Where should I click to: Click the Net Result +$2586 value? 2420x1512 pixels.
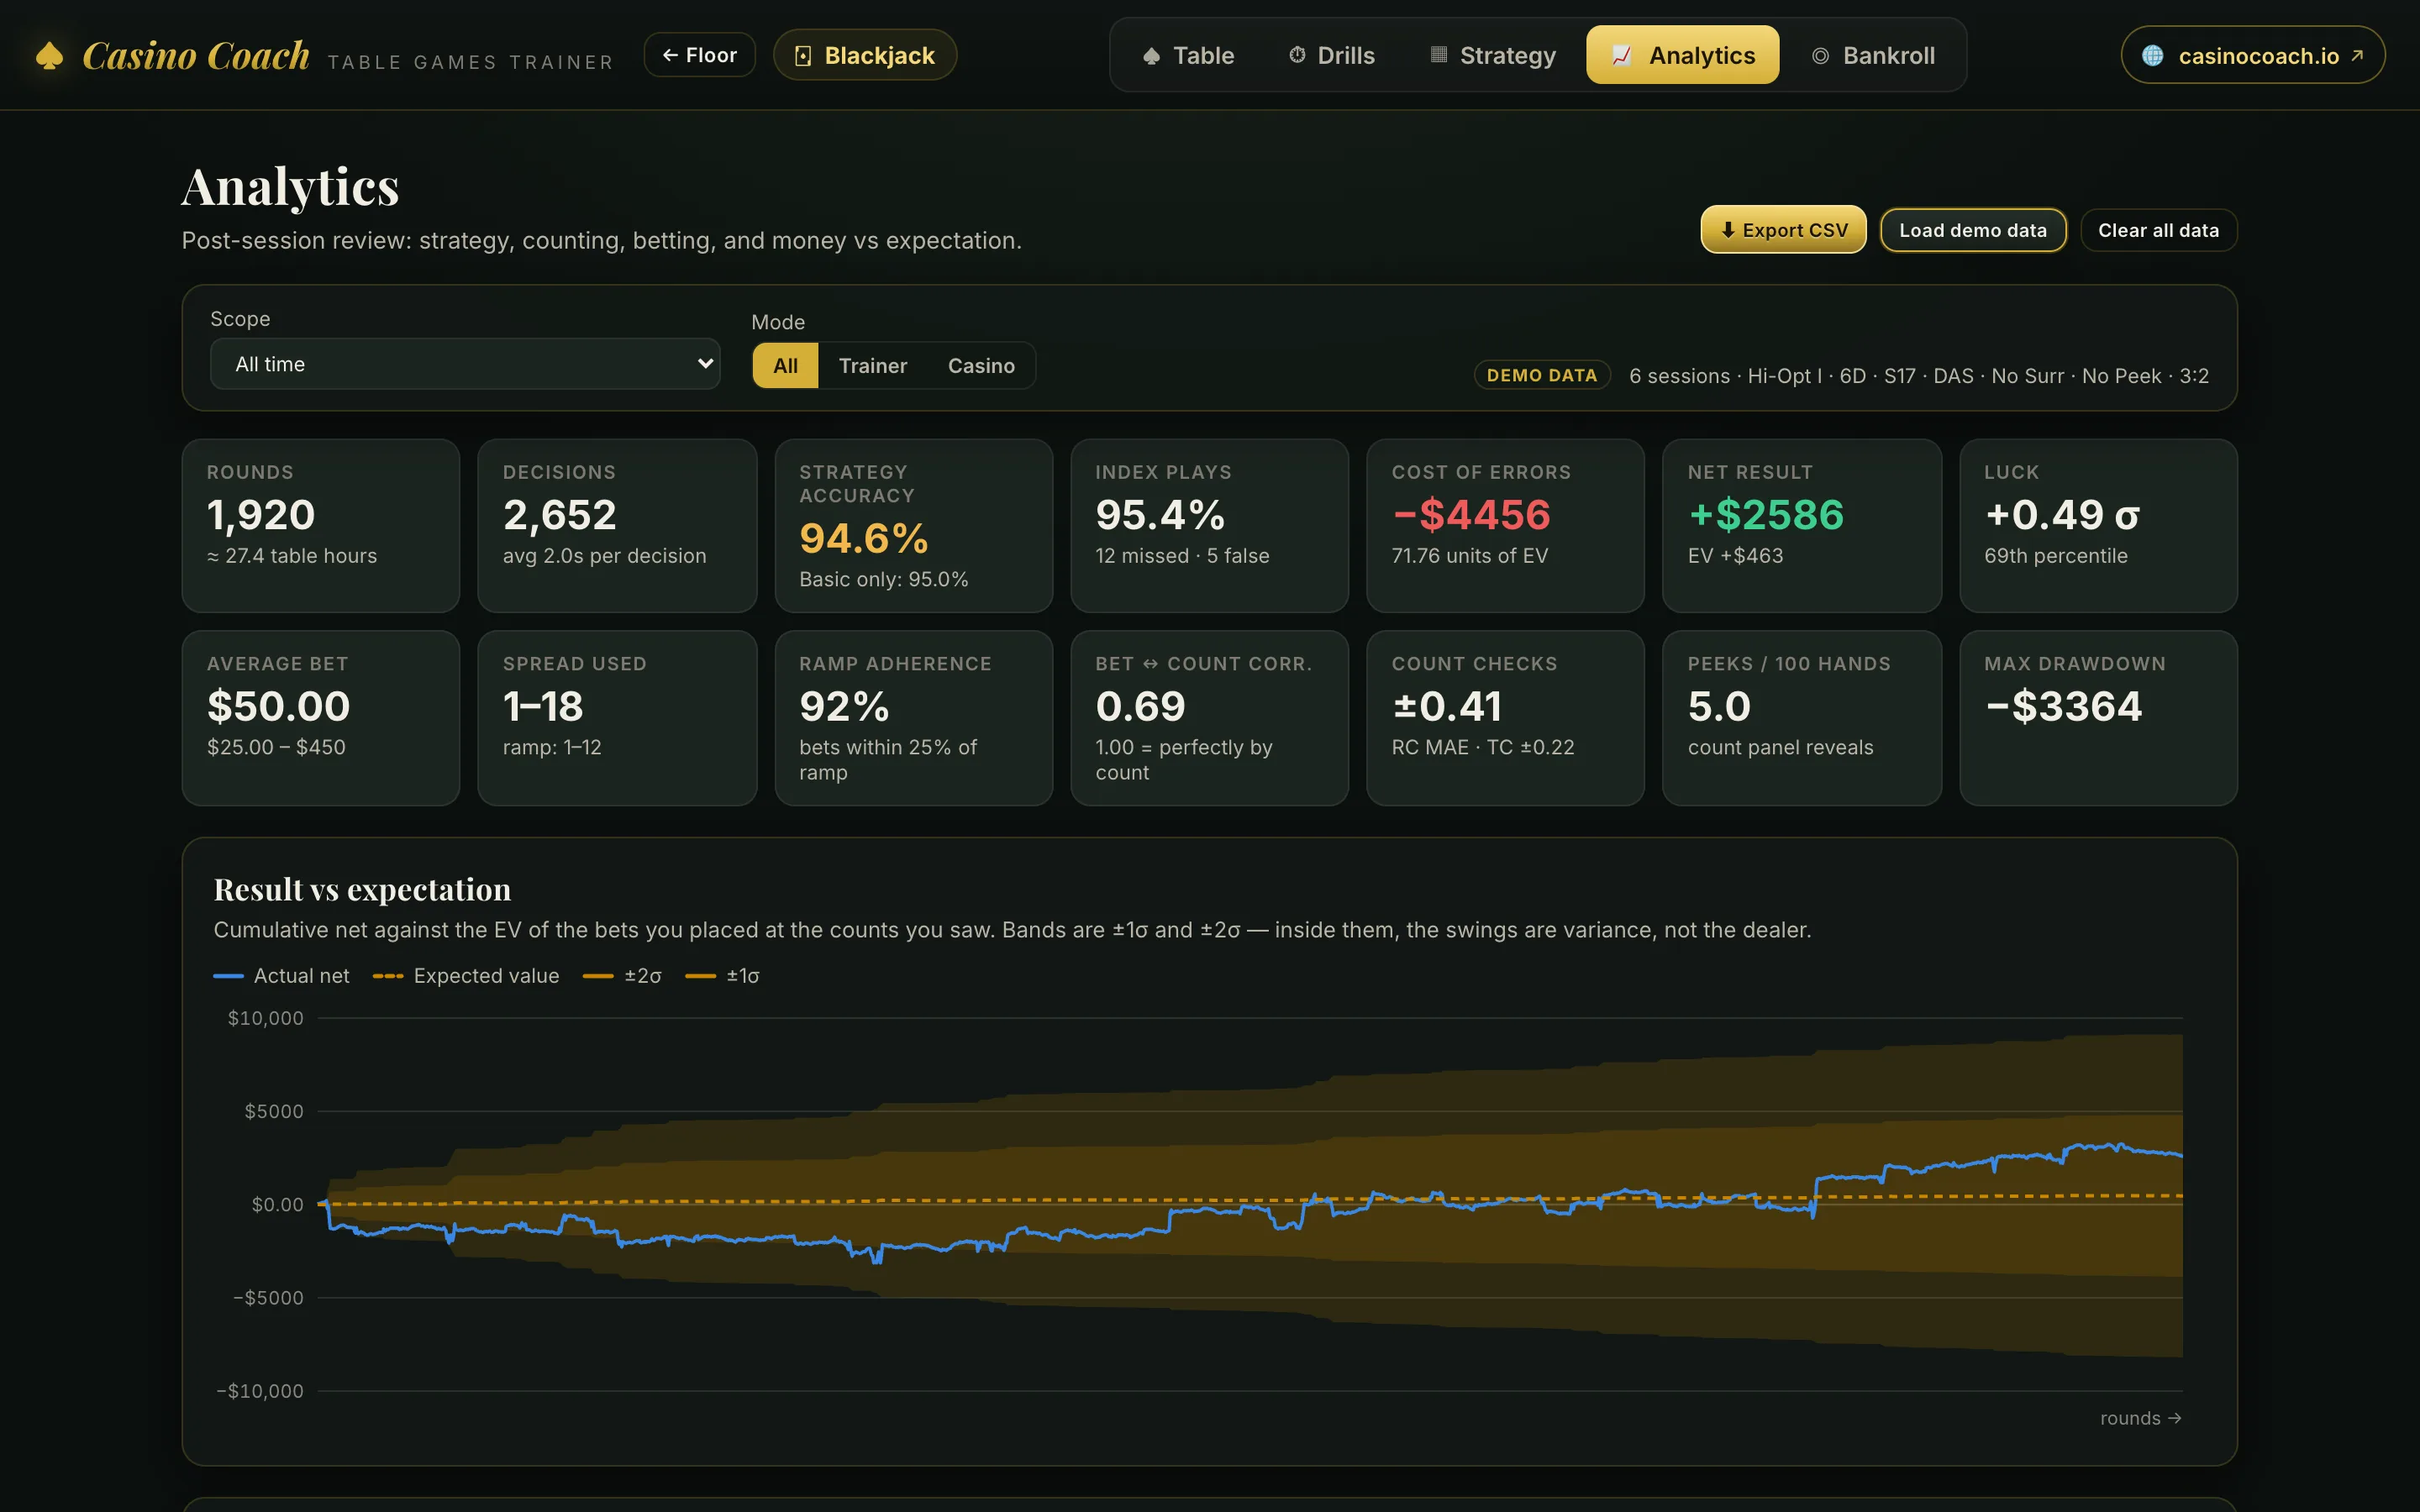click(x=1765, y=515)
